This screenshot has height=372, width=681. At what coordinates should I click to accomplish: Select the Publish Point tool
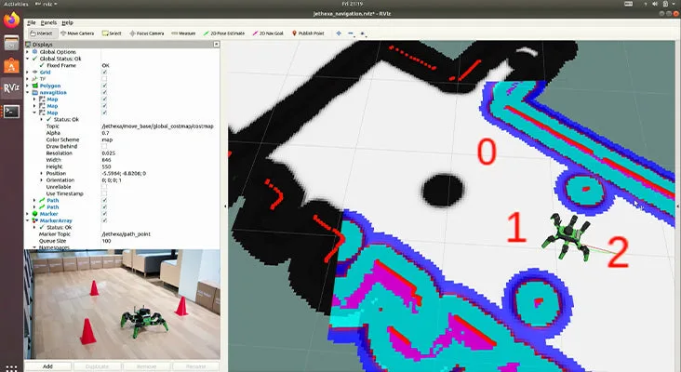pyautogui.click(x=308, y=33)
